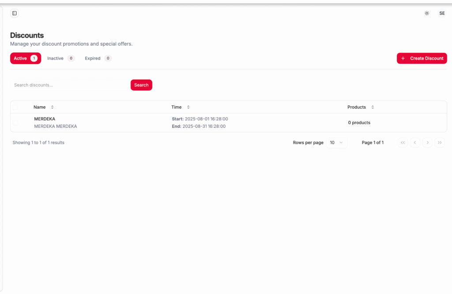Switch theme using the sun icon
The image size is (452, 294).
click(x=427, y=13)
